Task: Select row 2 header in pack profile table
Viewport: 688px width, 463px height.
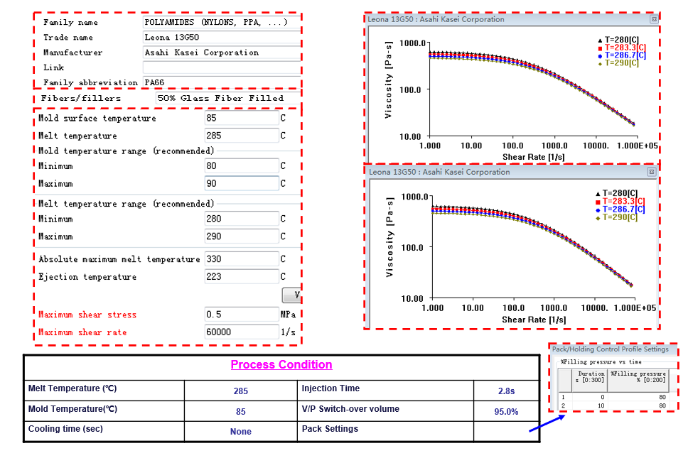Action: (565, 405)
